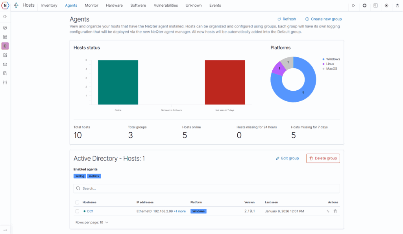The width and height of the screenshot is (403, 234).
Task: Open the recent items clock icon
Action: (5, 16)
